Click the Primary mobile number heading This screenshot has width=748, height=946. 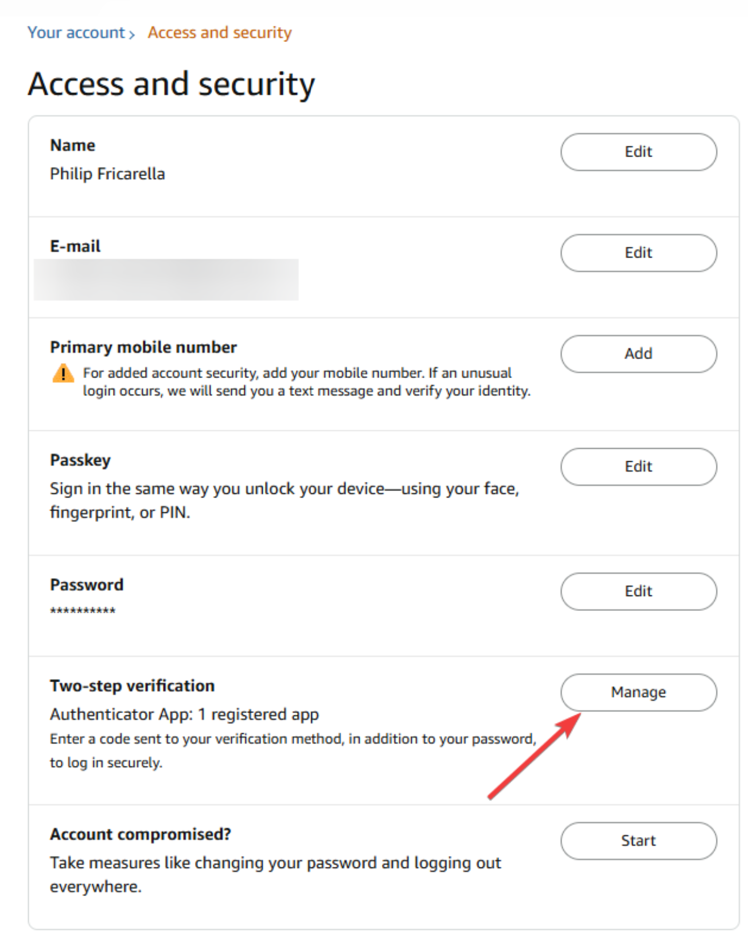(143, 347)
